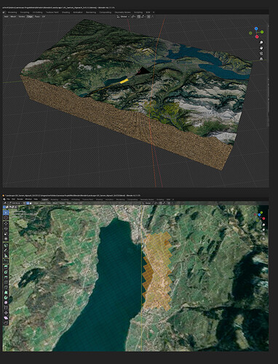Open the Edit Mode dropdown in bottom window
The width and height of the screenshot is (278, 364).
tap(16, 203)
